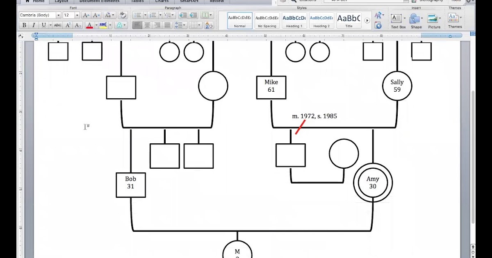Increase font size with grow font icon
This screenshot has height=258, width=492.
[x=86, y=15]
